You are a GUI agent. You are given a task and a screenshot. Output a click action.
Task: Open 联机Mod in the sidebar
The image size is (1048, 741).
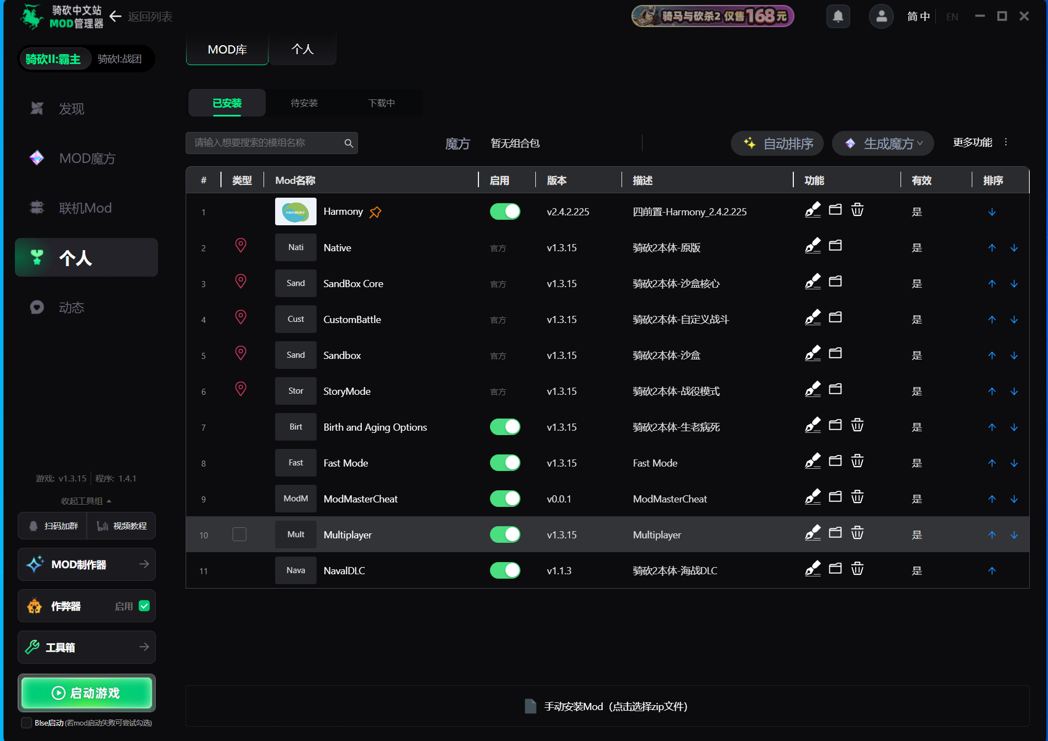pyautogui.click(x=86, y=208)
